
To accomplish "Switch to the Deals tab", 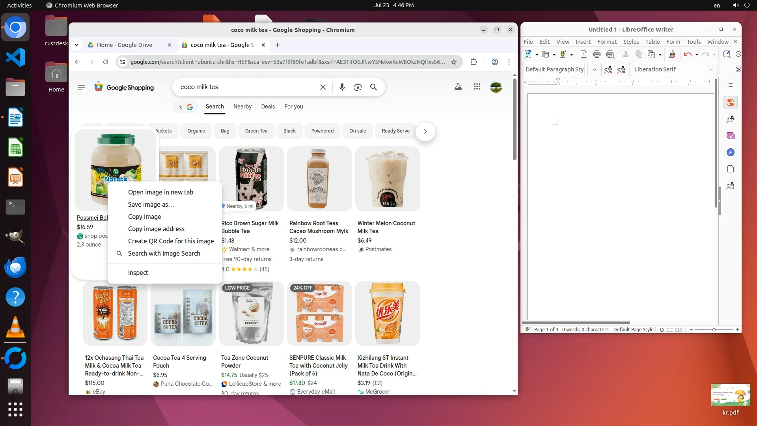I will 268,106.
